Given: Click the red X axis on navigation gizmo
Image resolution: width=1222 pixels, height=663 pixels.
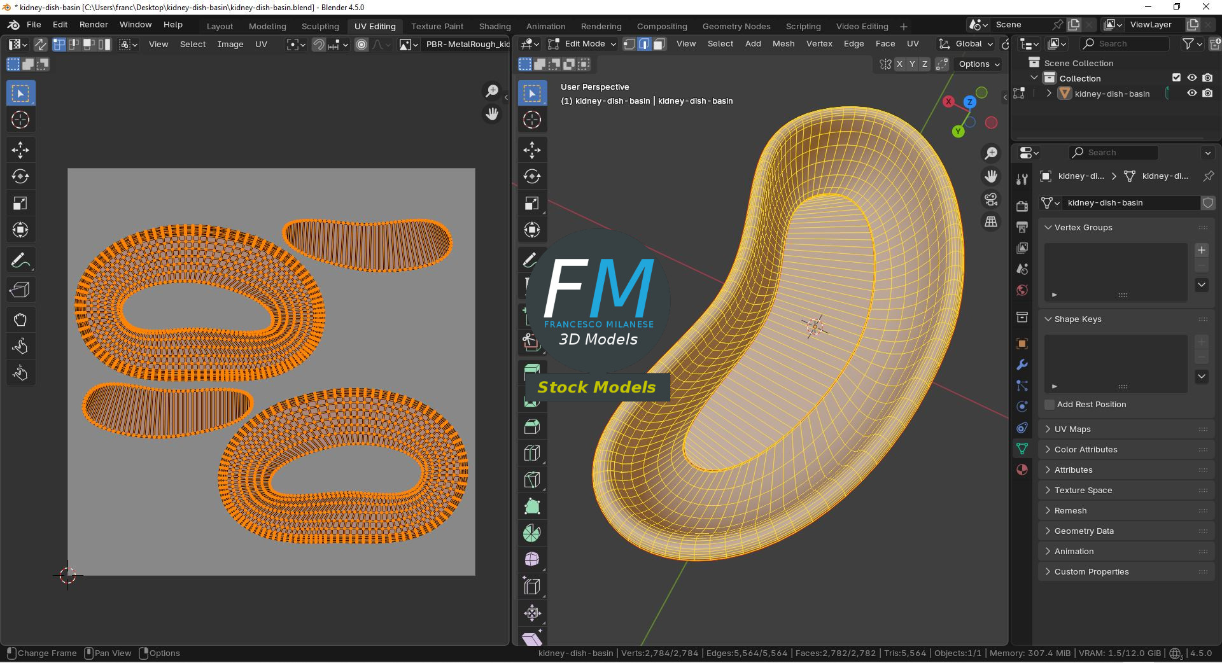Looking at the screenshot, I should [948, 102].
